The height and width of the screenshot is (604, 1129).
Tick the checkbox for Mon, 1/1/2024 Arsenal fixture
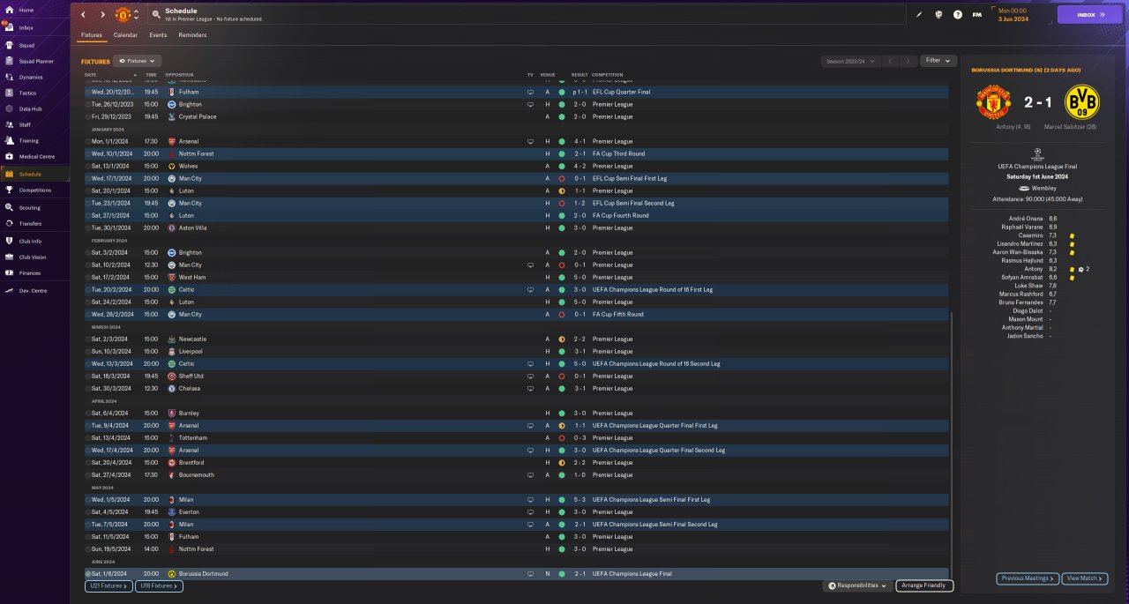(88, 141)
